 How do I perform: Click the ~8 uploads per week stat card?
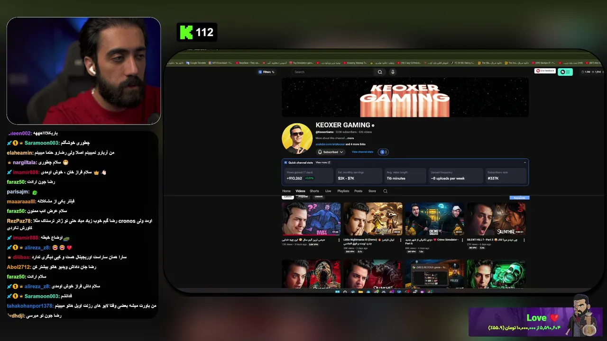(455, 175)
